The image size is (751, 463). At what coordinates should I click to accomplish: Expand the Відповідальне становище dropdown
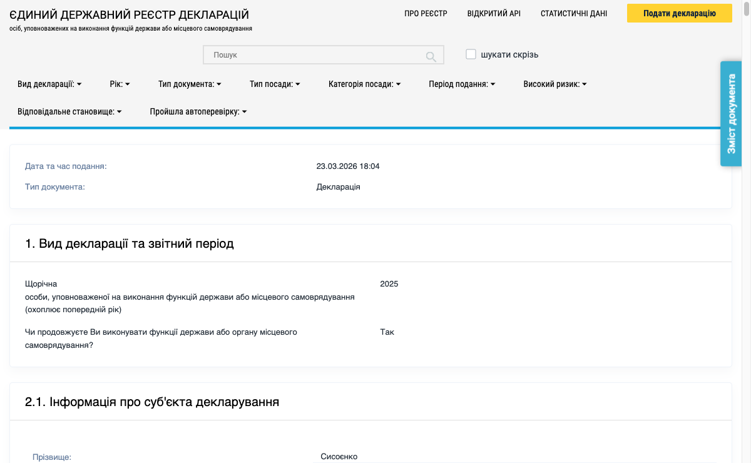click(x=69, y=111)
